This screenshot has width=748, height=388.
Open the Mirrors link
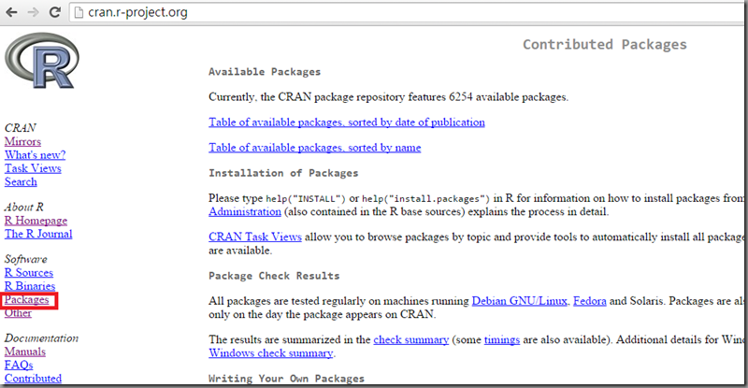coord(22,142)
